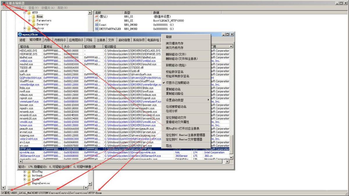This screenshot has width=349, height=196.
Task: Switch to the 进程 tab
Action: [22, 40]
